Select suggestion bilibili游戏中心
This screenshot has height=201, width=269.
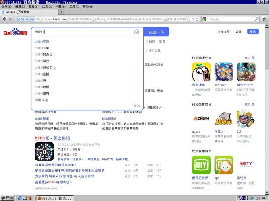[x=45, y=68]
